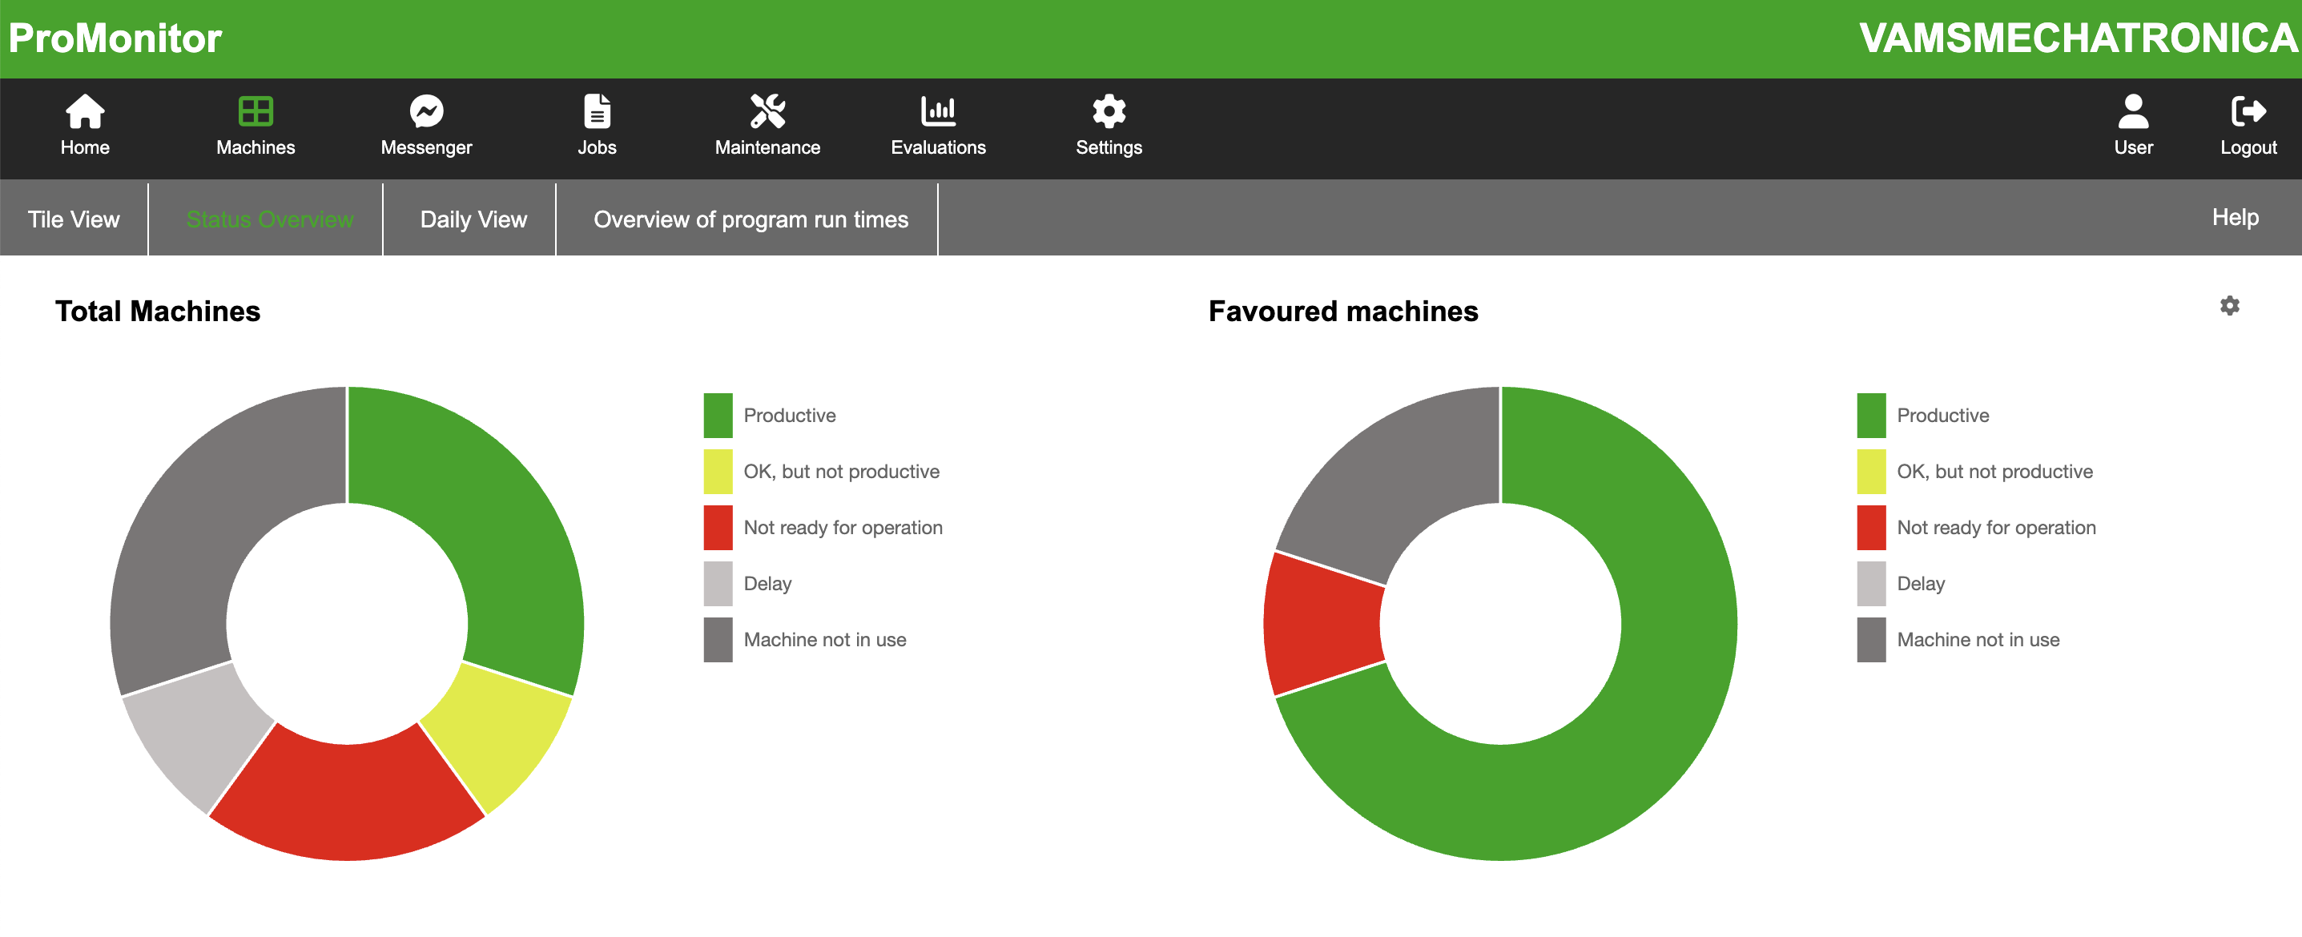Select the Status Overview tab

click(270, 219)
